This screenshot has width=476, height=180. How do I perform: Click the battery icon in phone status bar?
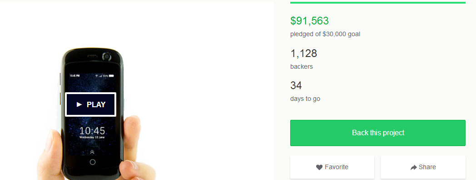(x=111, y=76)
